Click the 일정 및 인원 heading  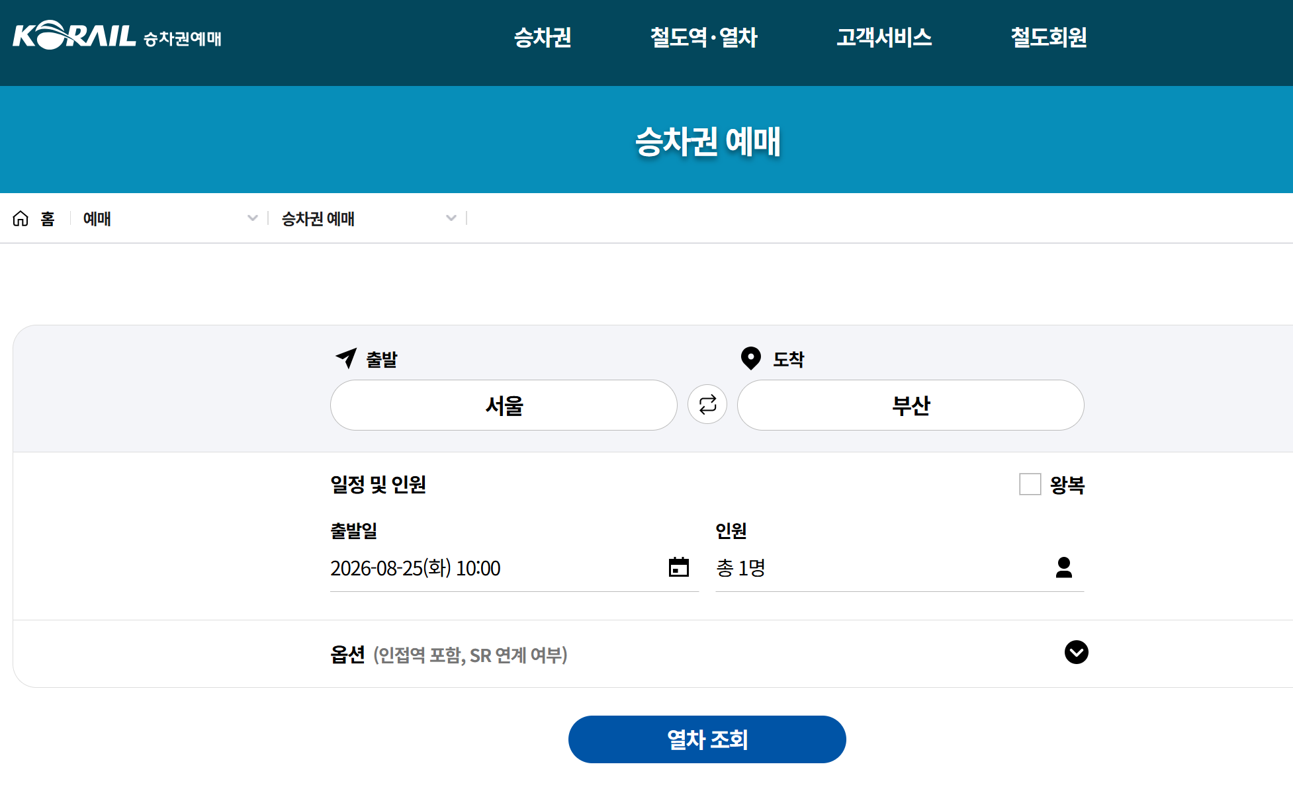pos(378,484)
